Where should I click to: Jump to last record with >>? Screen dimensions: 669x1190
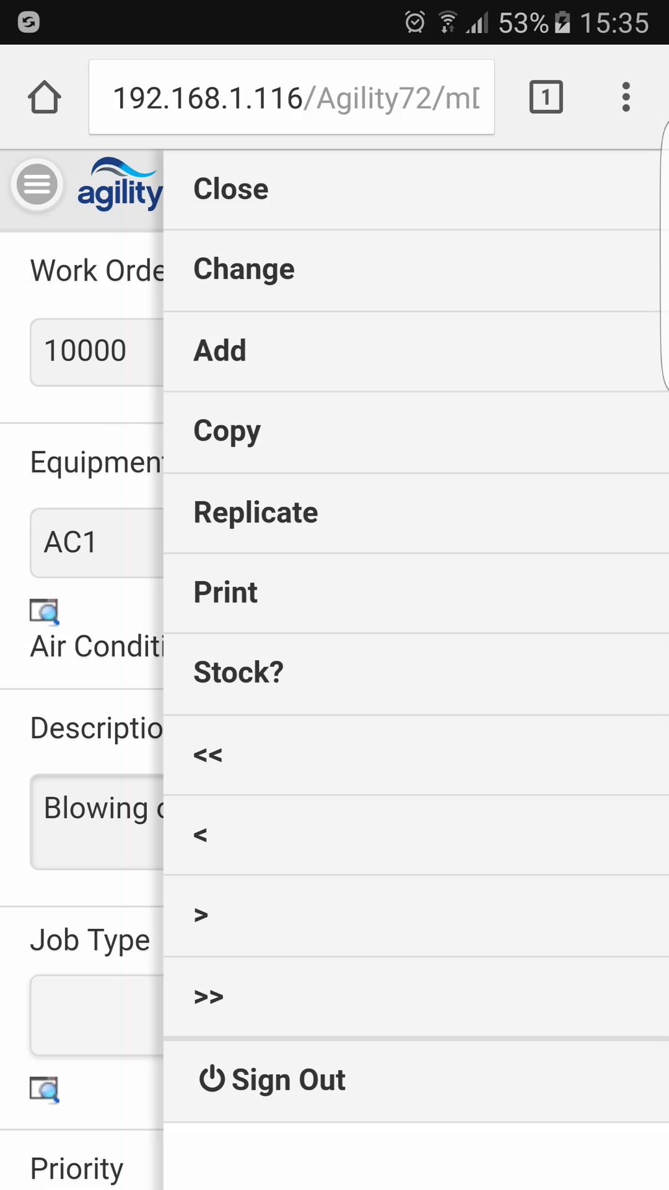point(208,996)
